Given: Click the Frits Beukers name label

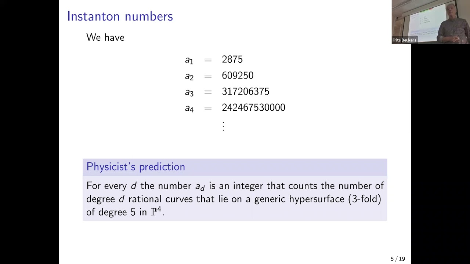Looking at the screenshot, I should (404, 40).
